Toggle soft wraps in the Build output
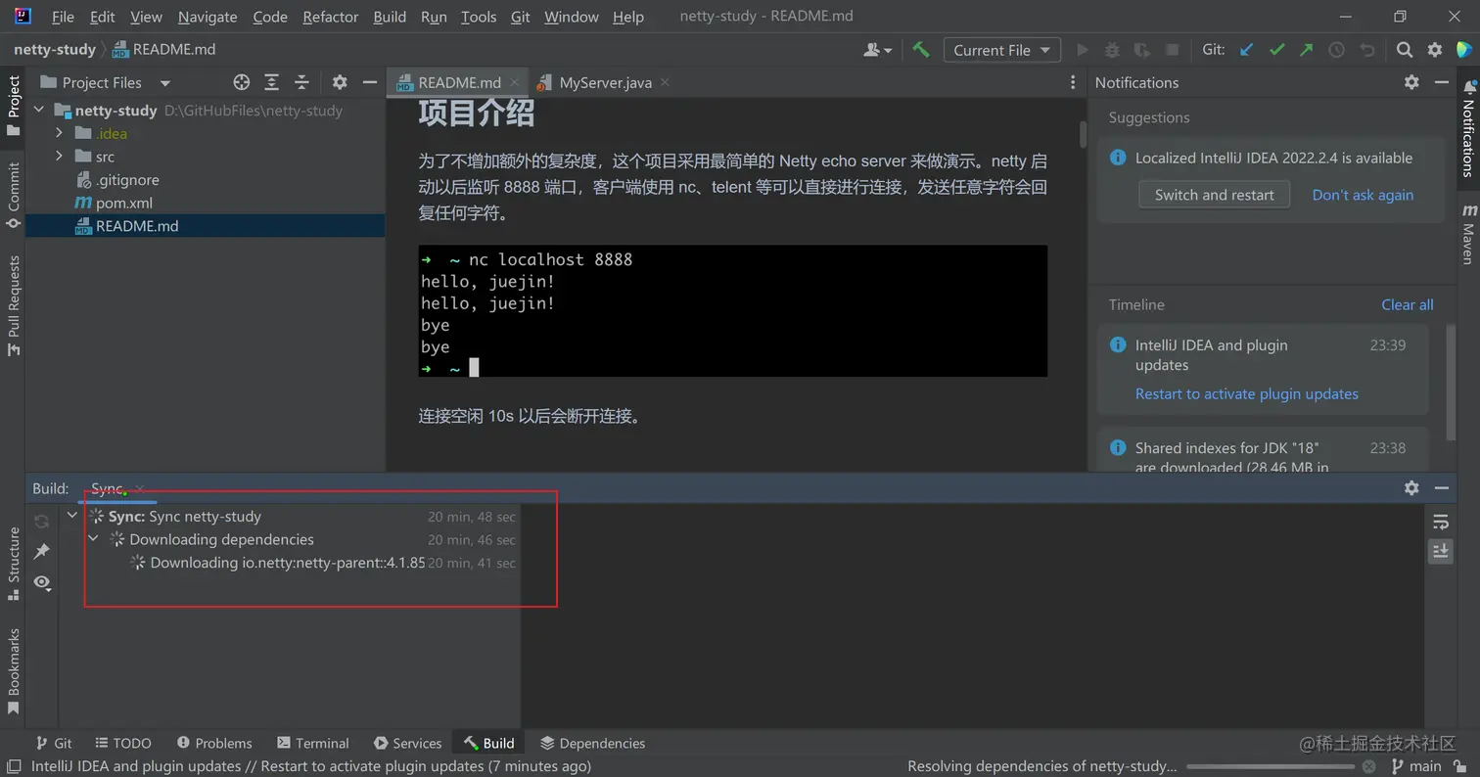Screen dimensions: 1480x777 click(x=1440, y=522)
